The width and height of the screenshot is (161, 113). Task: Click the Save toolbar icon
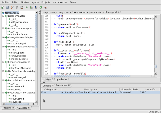click(x=7, y=7)
